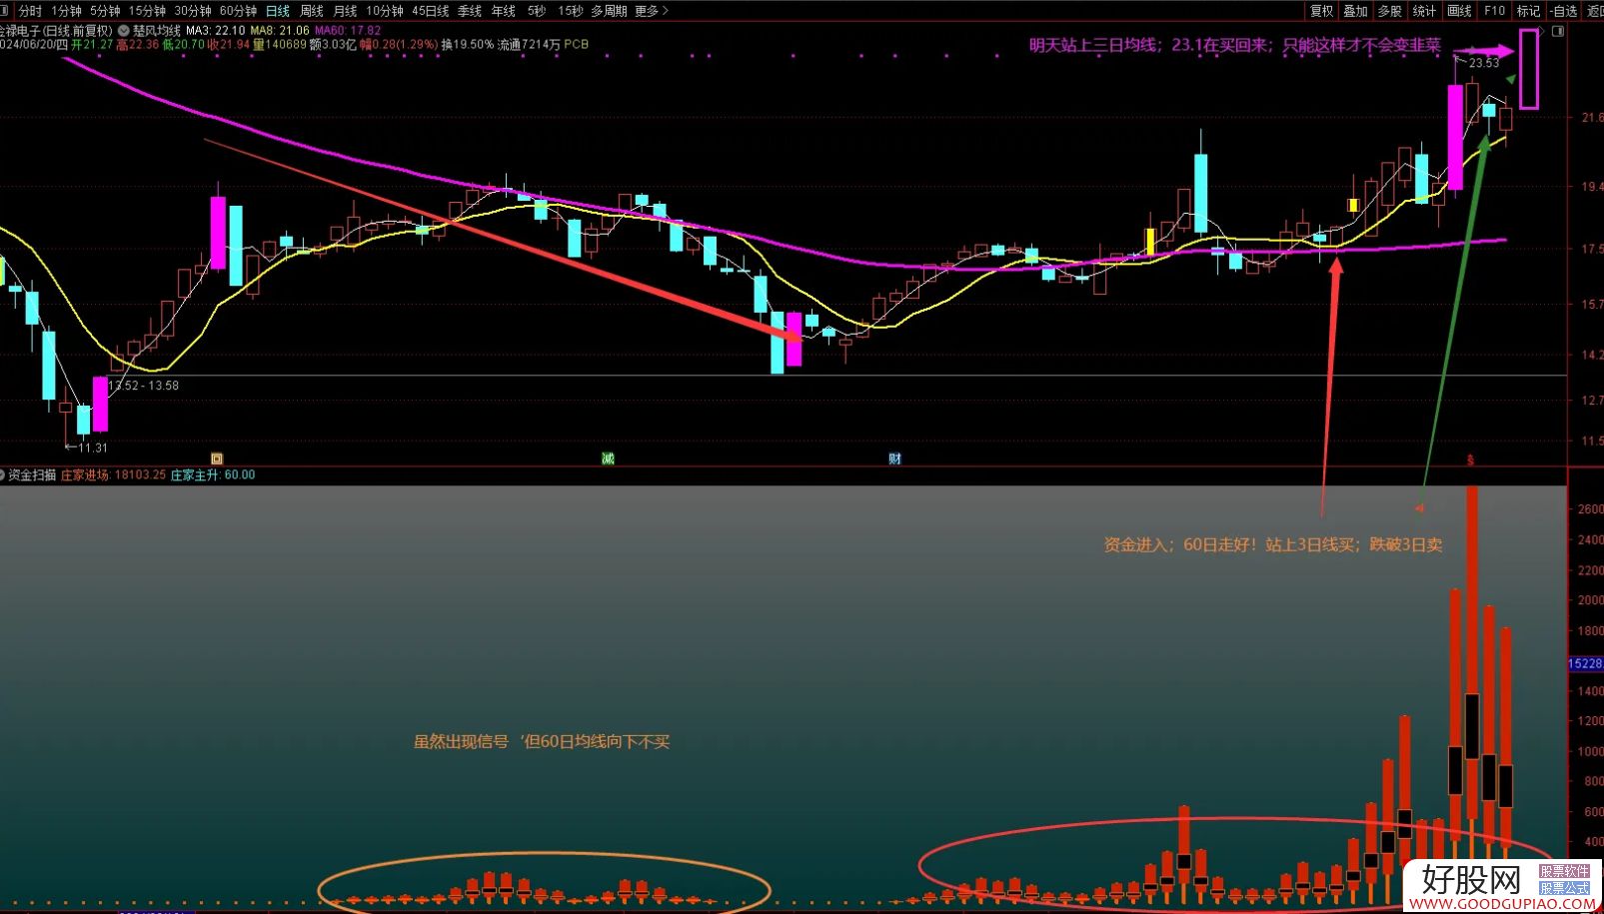Click the PCB sector label
Image resolution: width=1604 pixels, height=914 pixels.
577,45
